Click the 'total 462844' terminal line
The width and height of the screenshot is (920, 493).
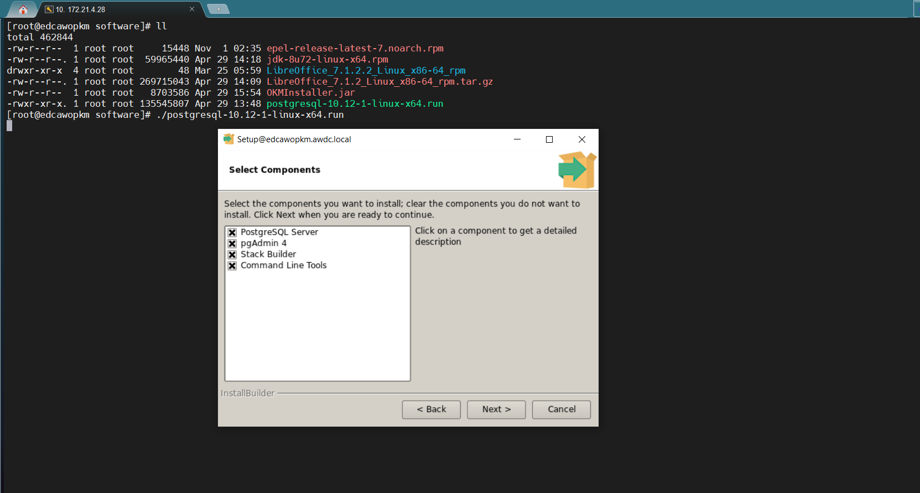coord(40,37)
